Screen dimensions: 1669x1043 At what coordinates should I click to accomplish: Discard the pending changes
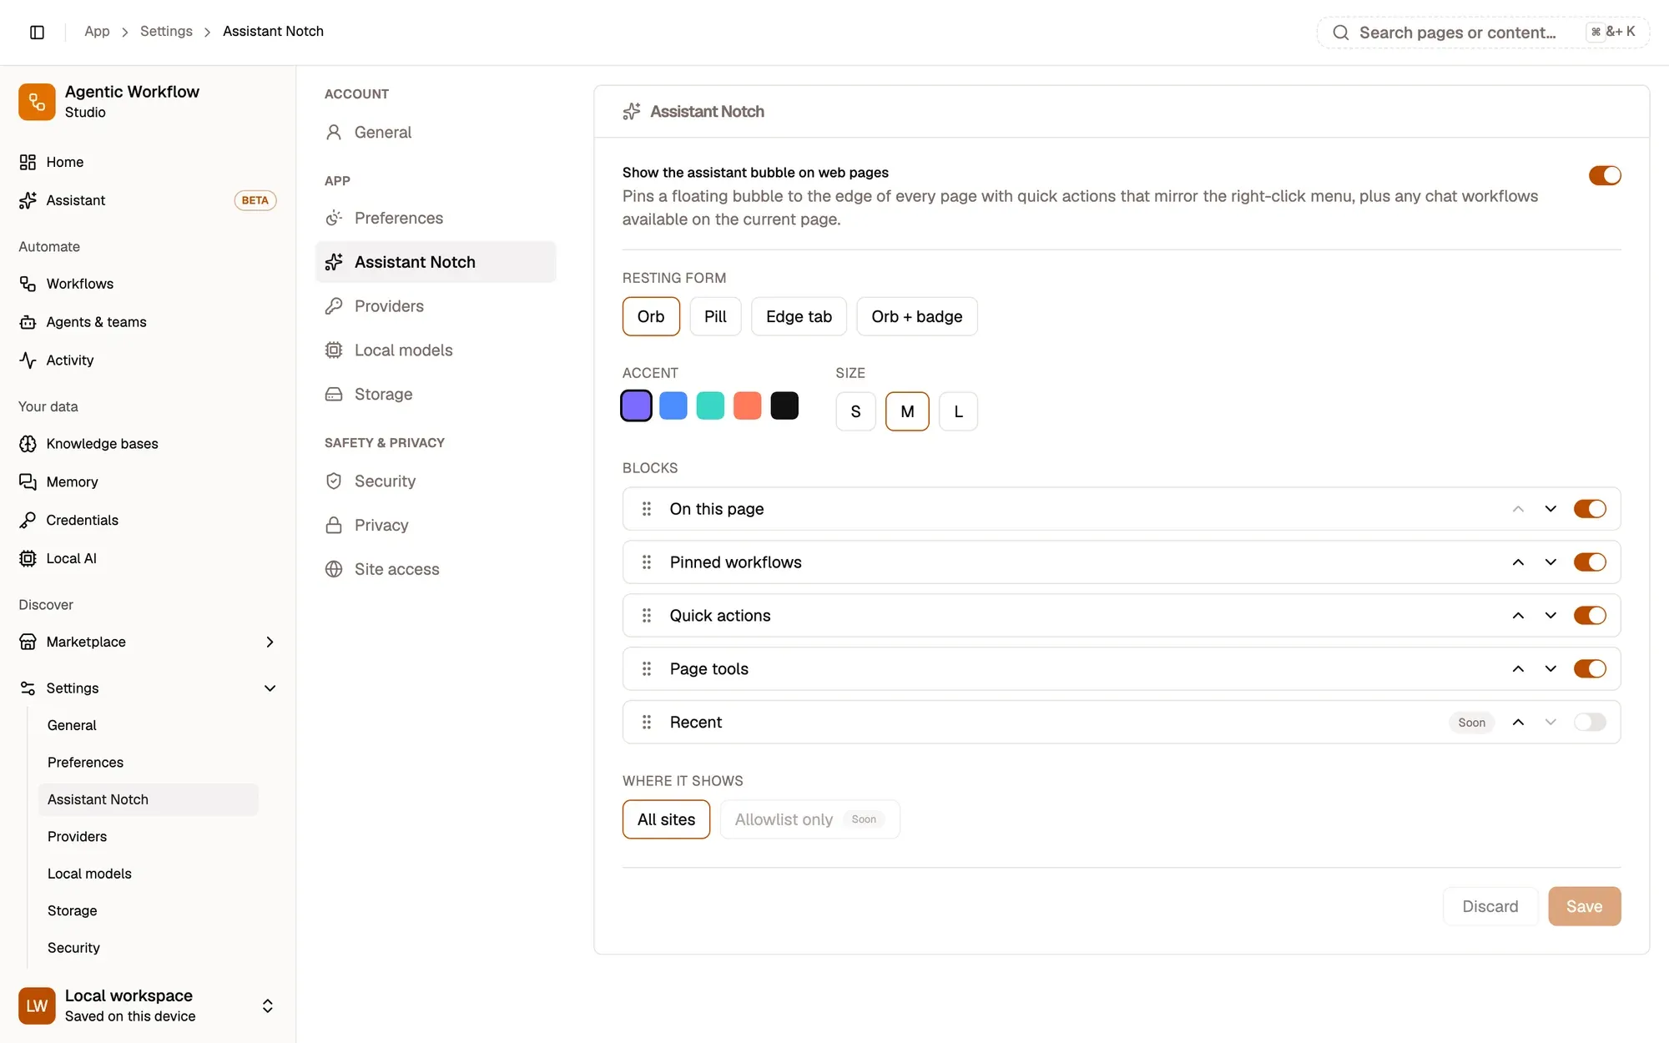pos(1490,906)
